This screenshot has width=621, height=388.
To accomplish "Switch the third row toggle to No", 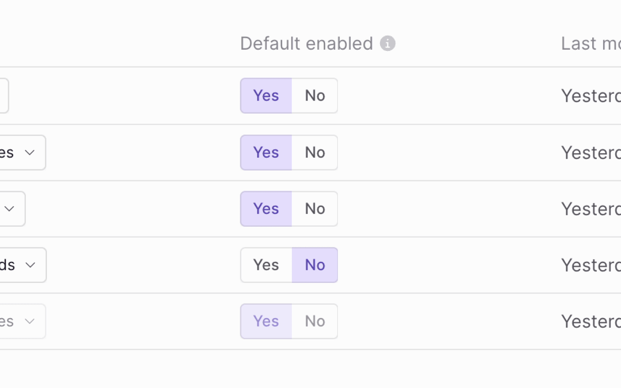I will point(315,209).
